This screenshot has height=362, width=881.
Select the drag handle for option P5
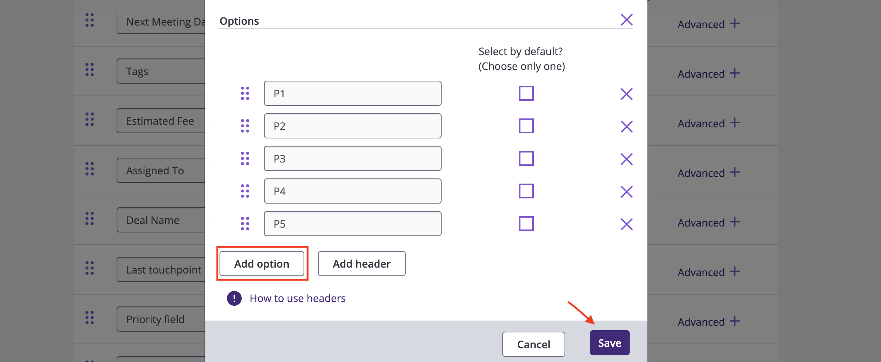(x=245, y=224)
